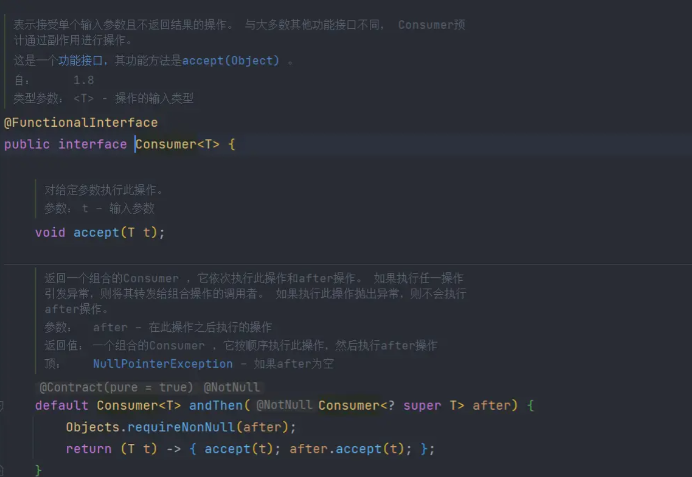Click @NotNull hint next to @Contract
This screenshot has width=692, height=477.
[x=231, y=387]
